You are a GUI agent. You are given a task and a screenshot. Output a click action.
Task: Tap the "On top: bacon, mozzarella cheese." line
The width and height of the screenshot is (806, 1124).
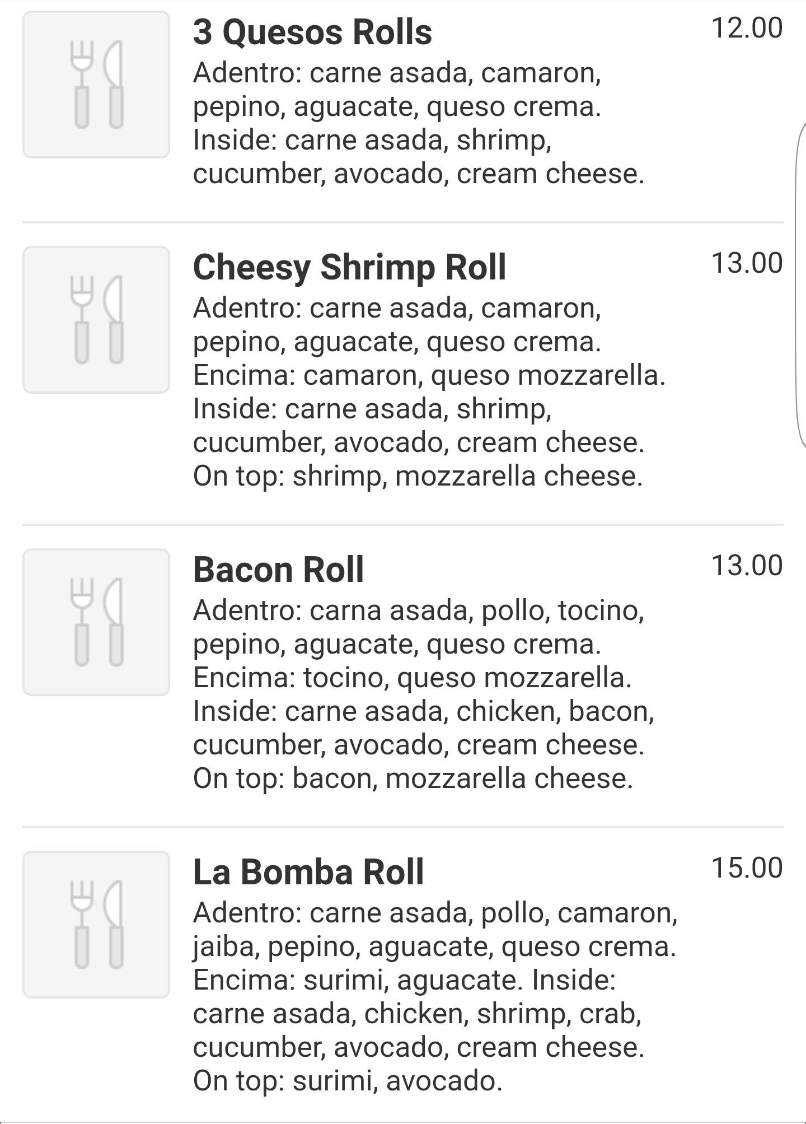click(413, 778)
